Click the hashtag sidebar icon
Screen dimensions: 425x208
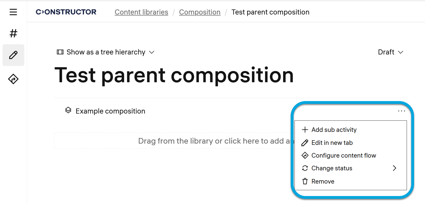point(13,33)
